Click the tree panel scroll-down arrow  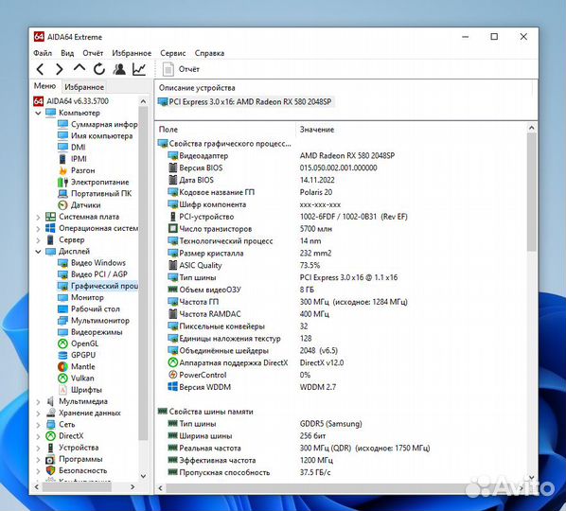click(x=143, y=476)
